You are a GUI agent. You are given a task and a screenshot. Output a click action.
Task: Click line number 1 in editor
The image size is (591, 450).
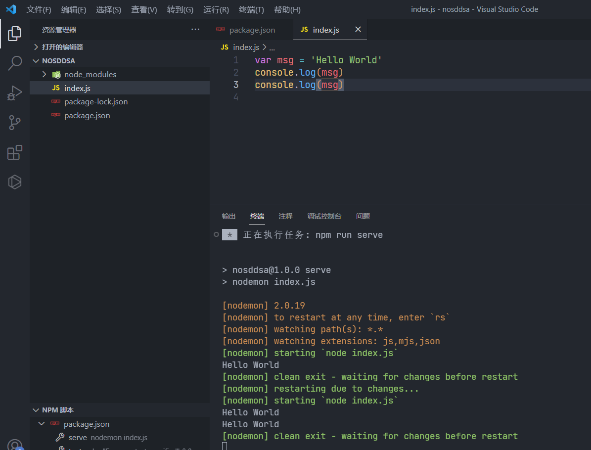pyautogui.click(x=236, y=60)
